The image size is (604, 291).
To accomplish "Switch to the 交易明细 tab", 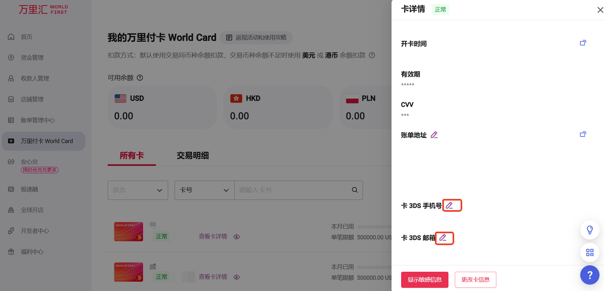I will point(193,156).
